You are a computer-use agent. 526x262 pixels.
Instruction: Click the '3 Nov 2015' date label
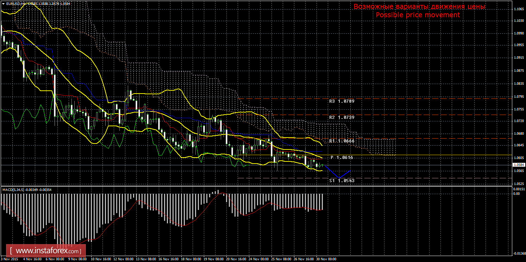tap(10, 259)
